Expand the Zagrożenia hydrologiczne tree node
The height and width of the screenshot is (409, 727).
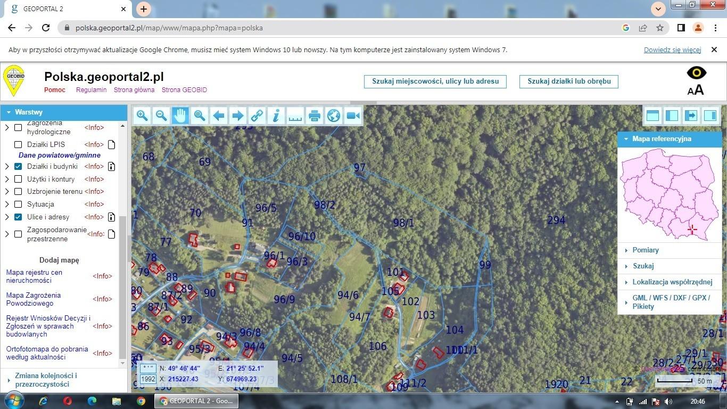coord(7,127)
